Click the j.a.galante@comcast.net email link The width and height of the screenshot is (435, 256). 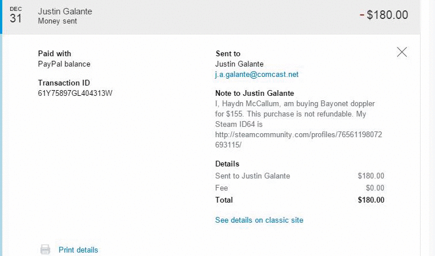click(257, 75)
